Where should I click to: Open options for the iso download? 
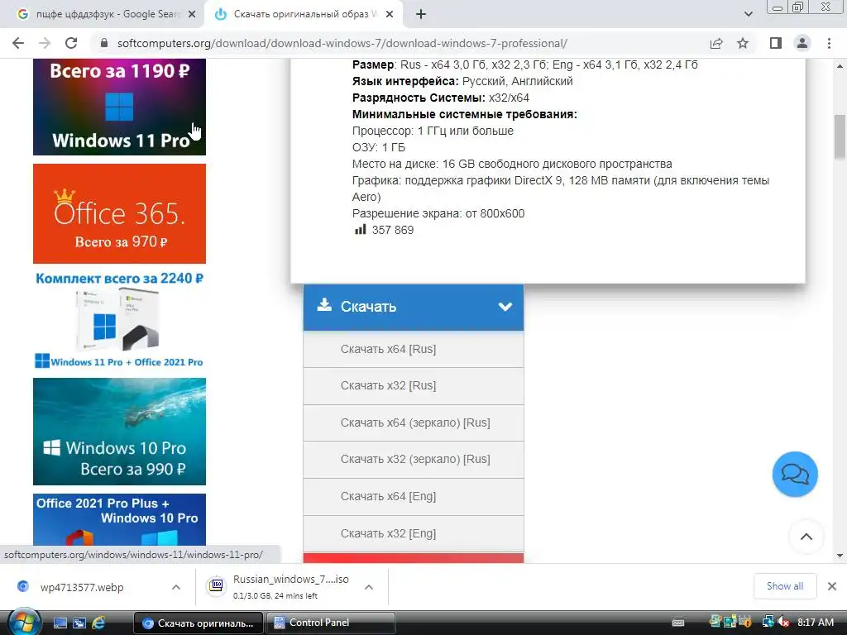pos(369,587)
